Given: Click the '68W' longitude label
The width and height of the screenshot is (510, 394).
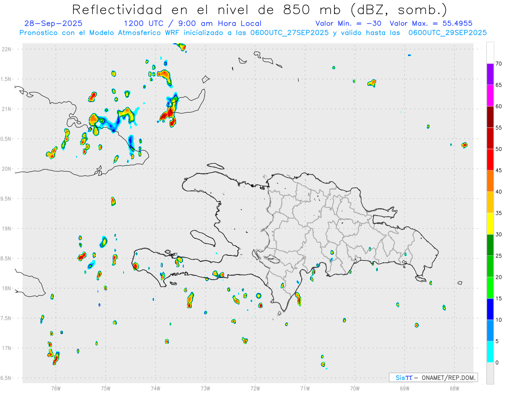Looking at the screenshot, I should pyautogui.click(x=454, y=388).
